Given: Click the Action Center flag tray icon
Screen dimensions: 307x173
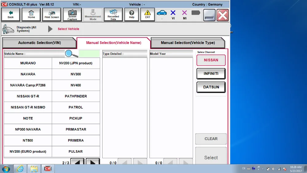Looking at the screenshot, I should click(285, 169).
